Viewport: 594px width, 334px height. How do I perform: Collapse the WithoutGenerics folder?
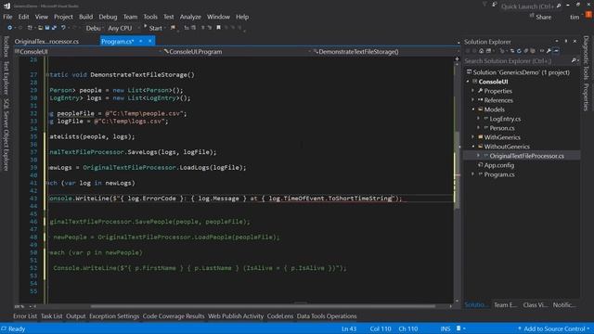472,147
